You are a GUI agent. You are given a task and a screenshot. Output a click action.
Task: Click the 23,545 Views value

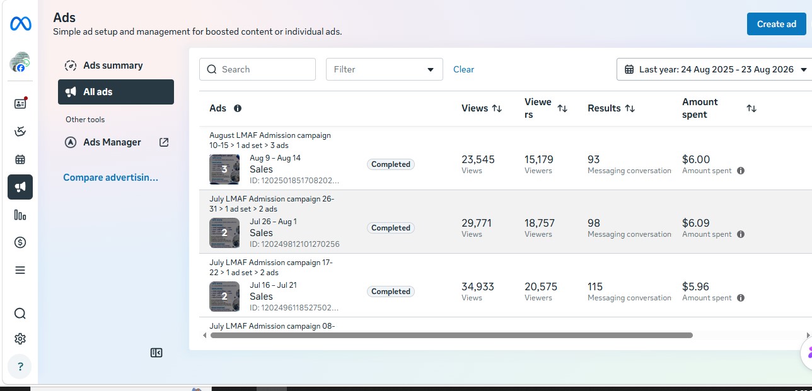click(478, 159)
